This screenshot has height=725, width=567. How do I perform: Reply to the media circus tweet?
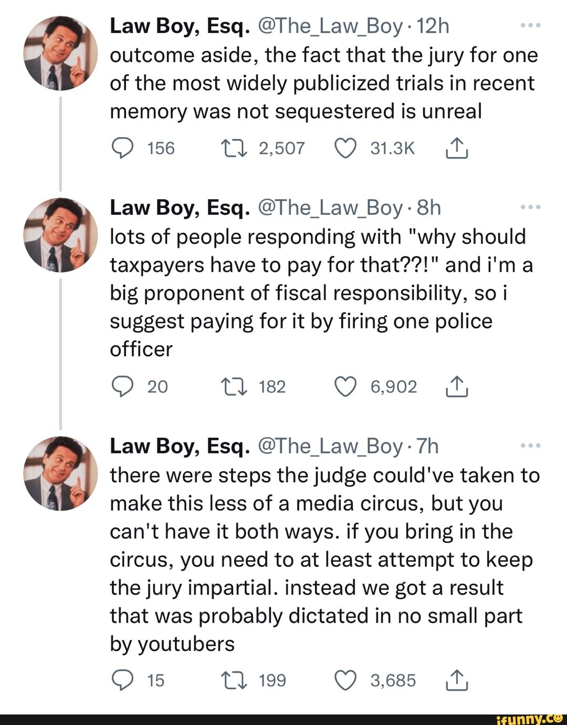coord(122,680)
